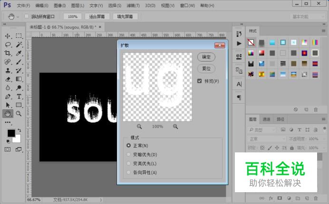Toggle the preview (P) checkbox
This screenshot has height=204, width=329.
point(199,81)
